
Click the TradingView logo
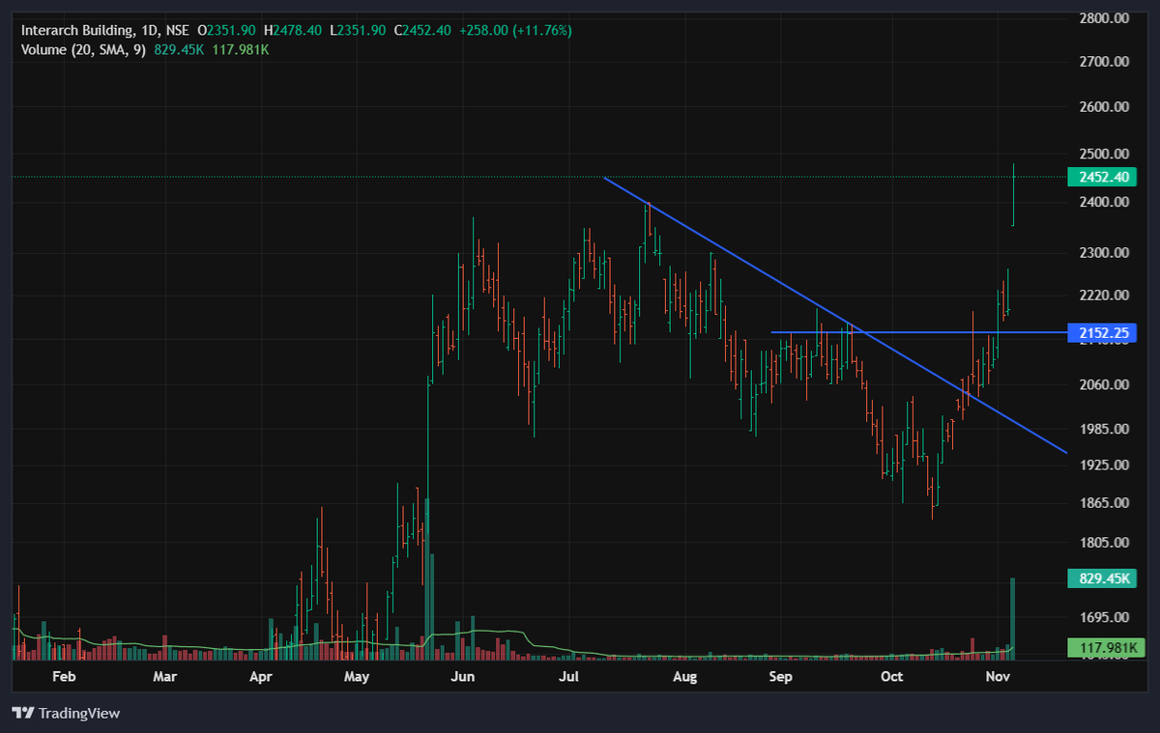pos(66,713)
